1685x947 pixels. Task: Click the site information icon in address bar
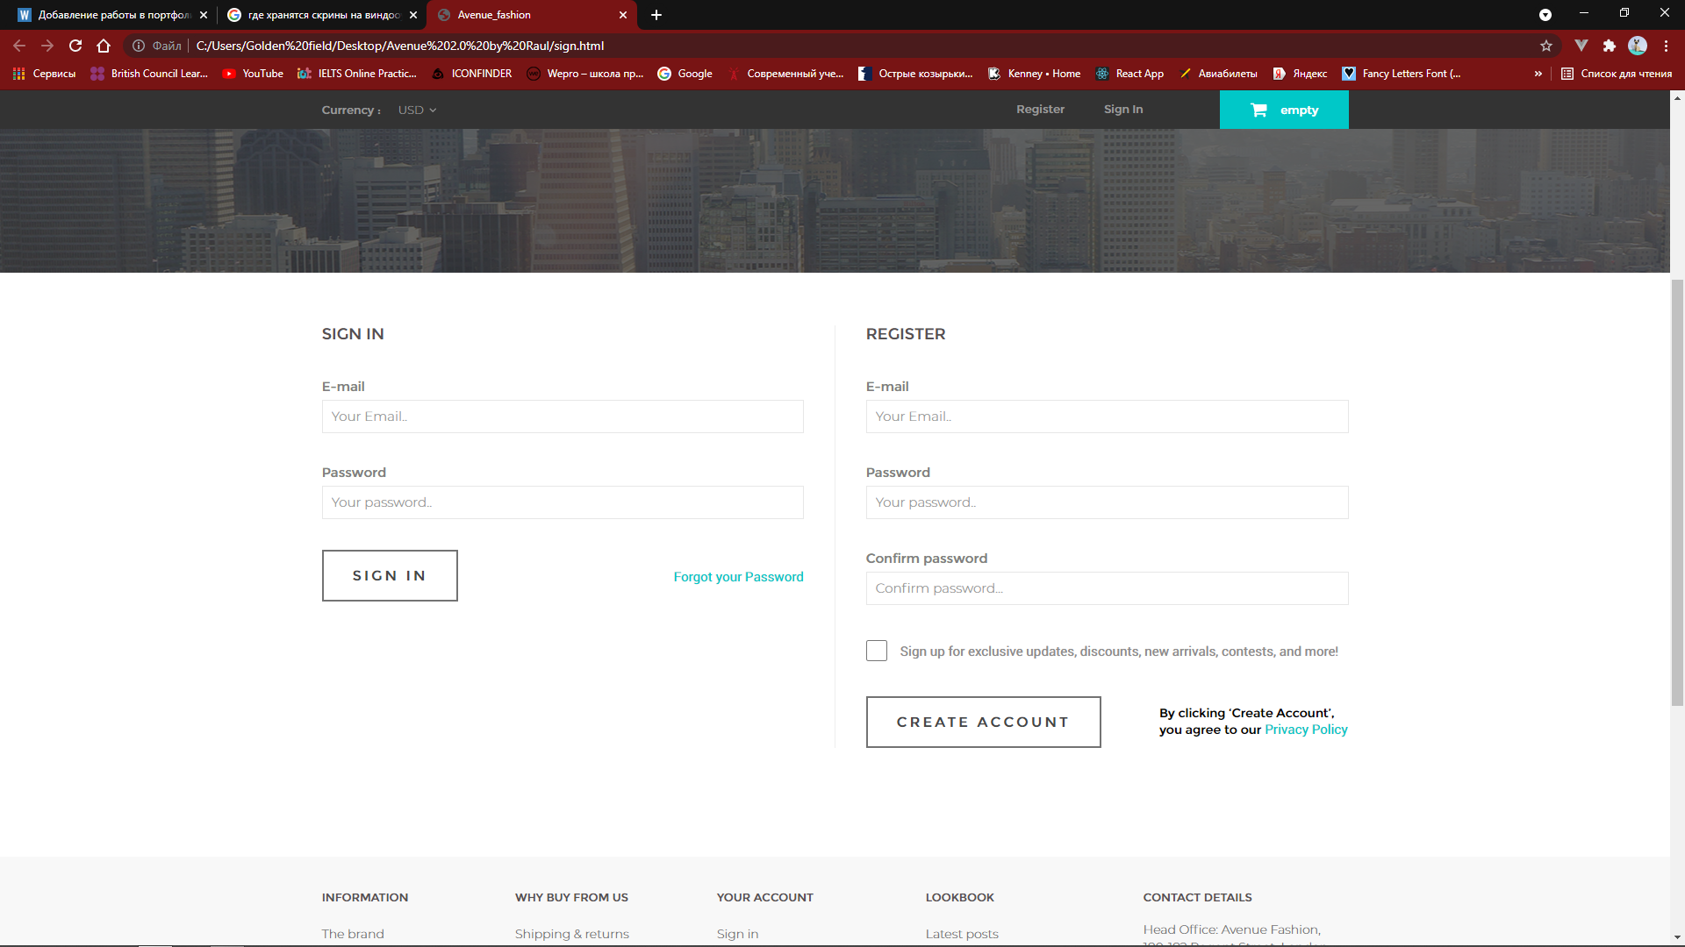tap(139, 46)
